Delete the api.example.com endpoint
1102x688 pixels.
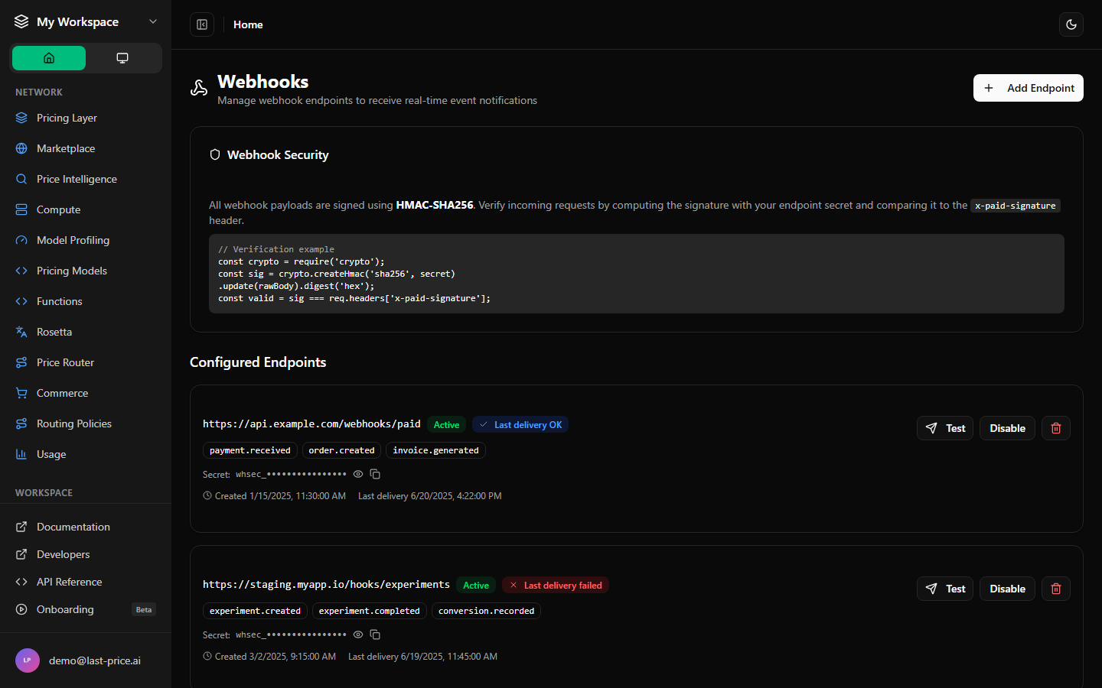pos(1056,428)
